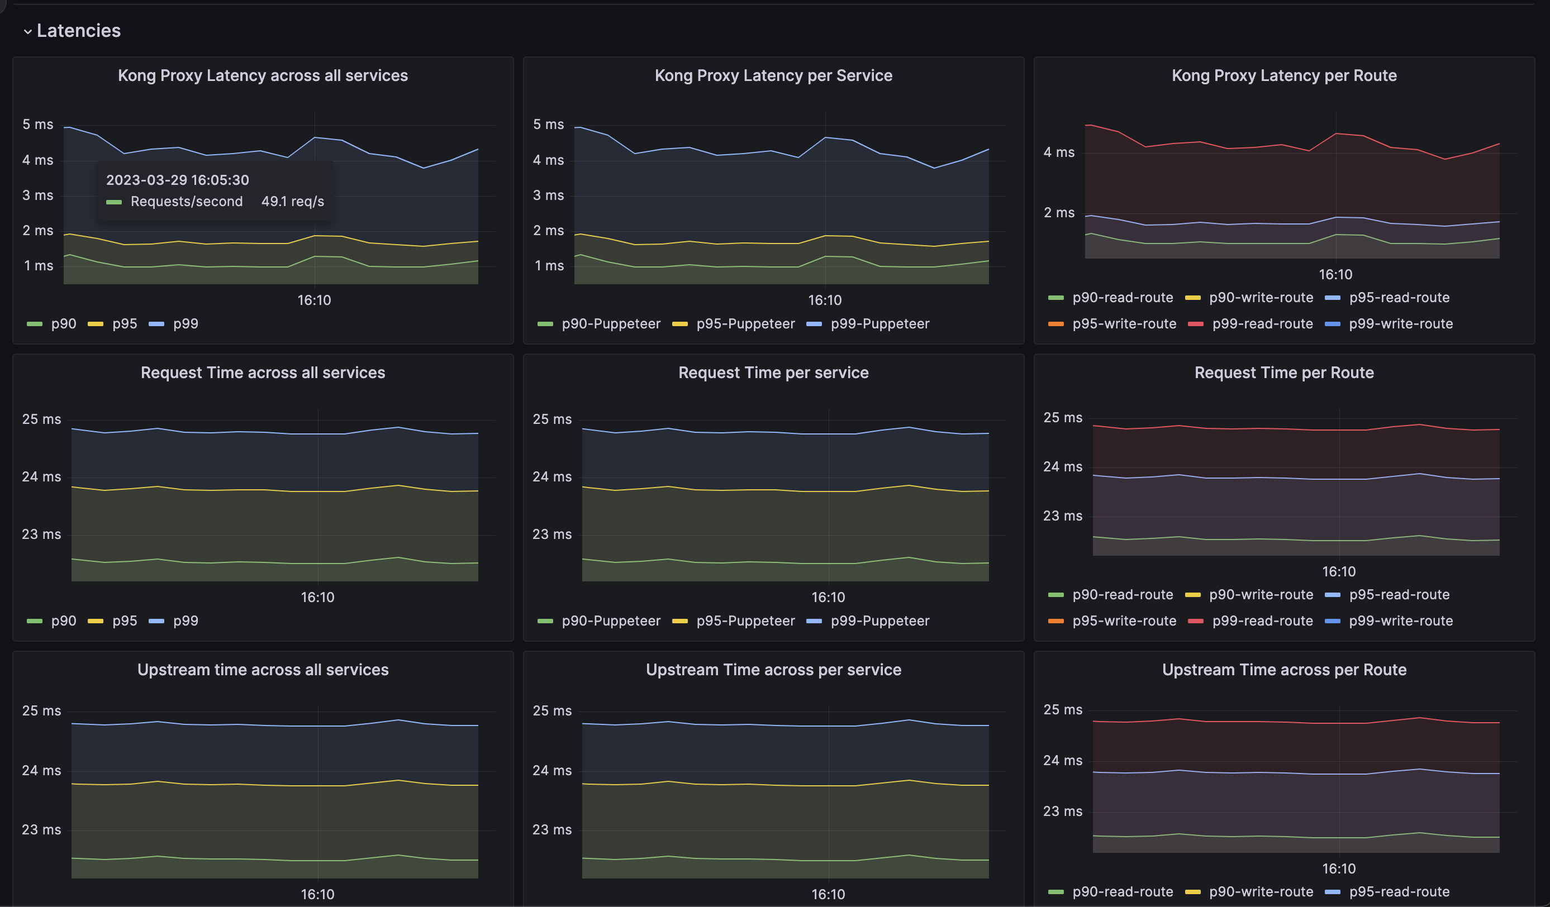Click p95-Puppeteer legend in Request Time per service
The height and width of the screenshot is (907, 1550).
pyautogui.click(x=745, y=621)
